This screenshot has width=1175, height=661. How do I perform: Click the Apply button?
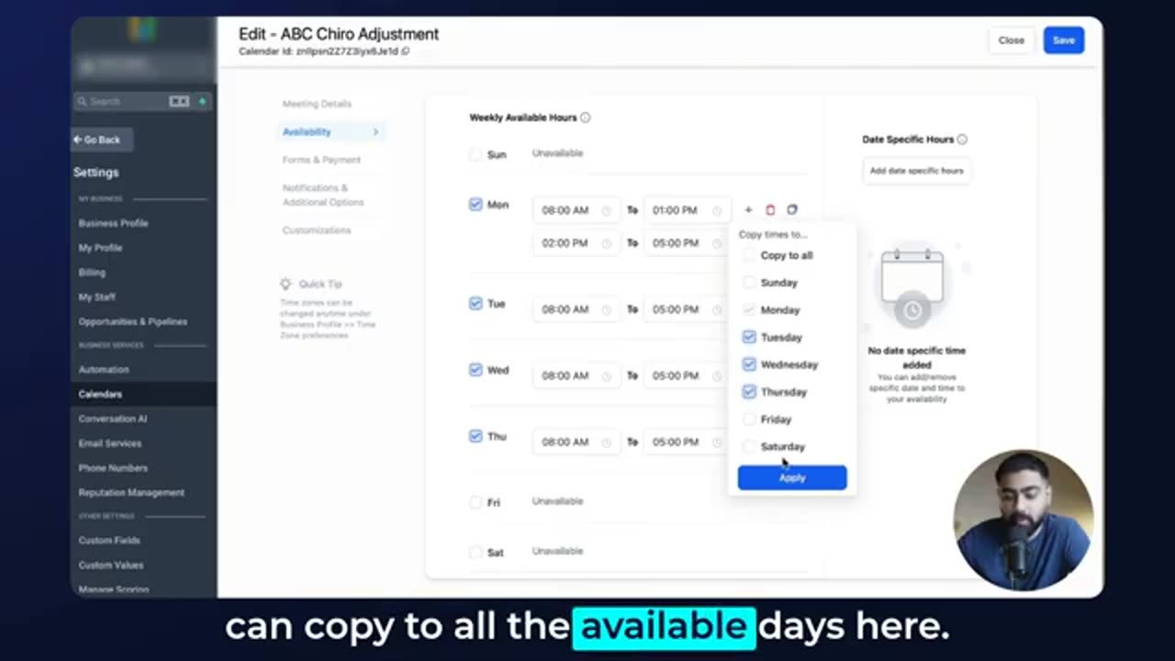tap(792, 477)
